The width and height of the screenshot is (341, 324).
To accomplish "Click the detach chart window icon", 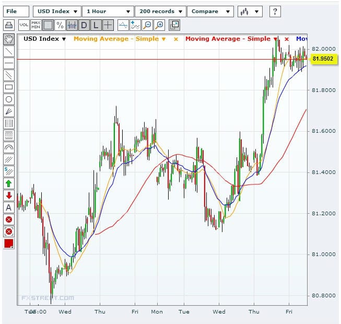I will (174, 25).
